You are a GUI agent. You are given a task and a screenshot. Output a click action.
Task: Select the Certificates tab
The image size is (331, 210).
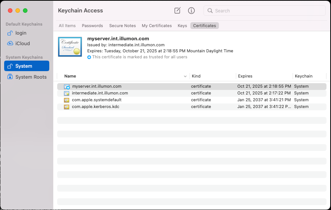click(x=204, y=26)
